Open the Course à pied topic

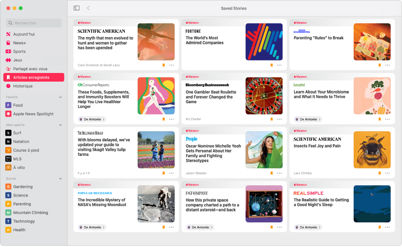tap(34, 150)
